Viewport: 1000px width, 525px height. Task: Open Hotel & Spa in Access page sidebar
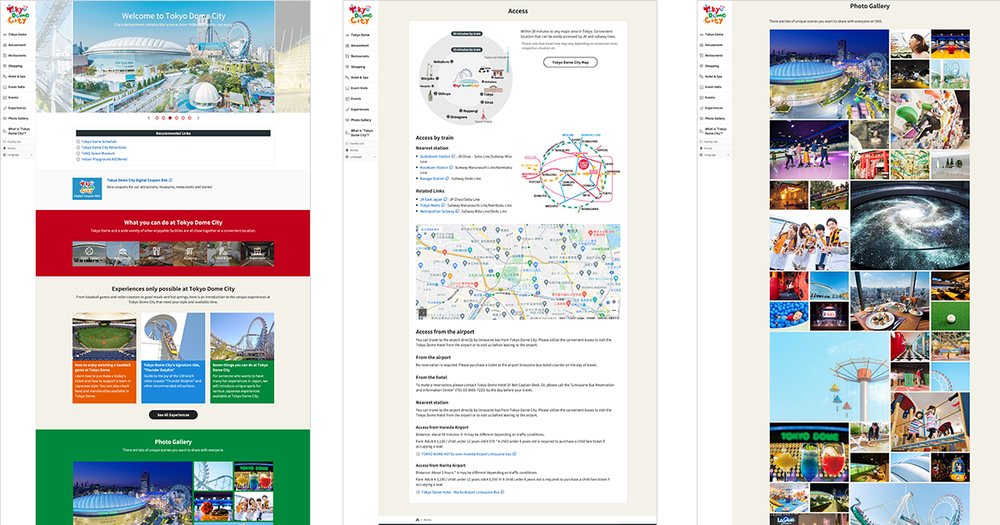coord(361,77)
